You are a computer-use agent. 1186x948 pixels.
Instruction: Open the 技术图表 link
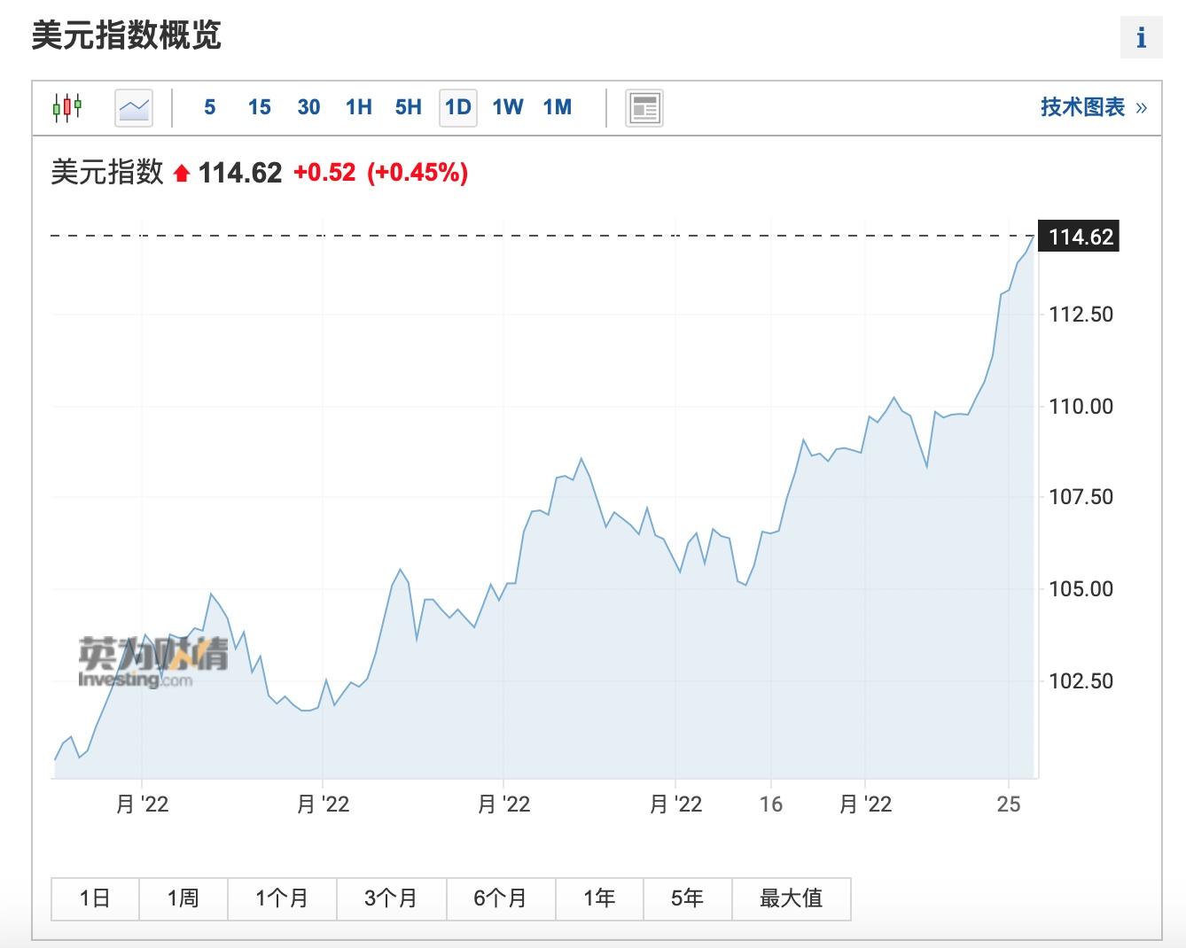[x=1093, y=107]
